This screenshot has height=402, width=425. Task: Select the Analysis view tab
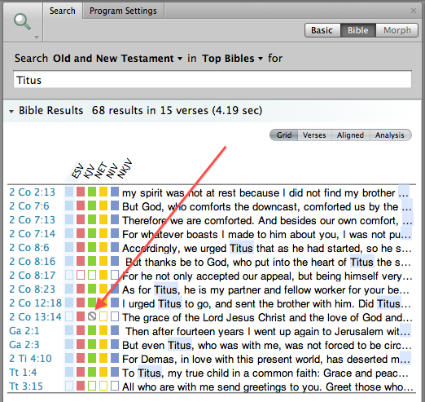click(x=390, y=135)
